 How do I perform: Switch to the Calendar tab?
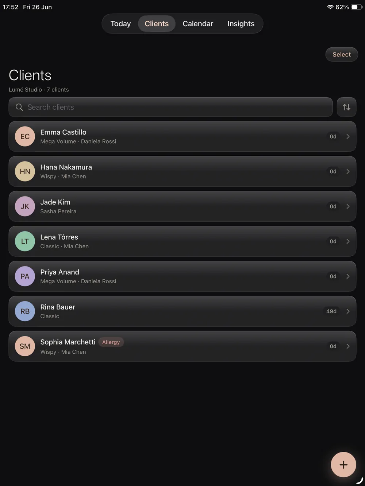(198, 24)
